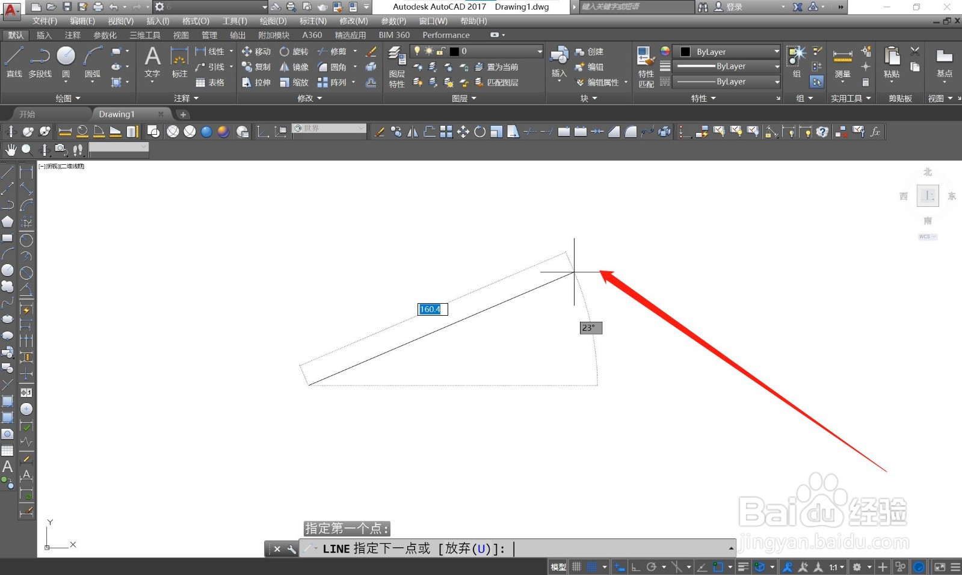Click the 测量 measure tool
The width and height of the screenshot is (962, 575).
tap(842, 63)
